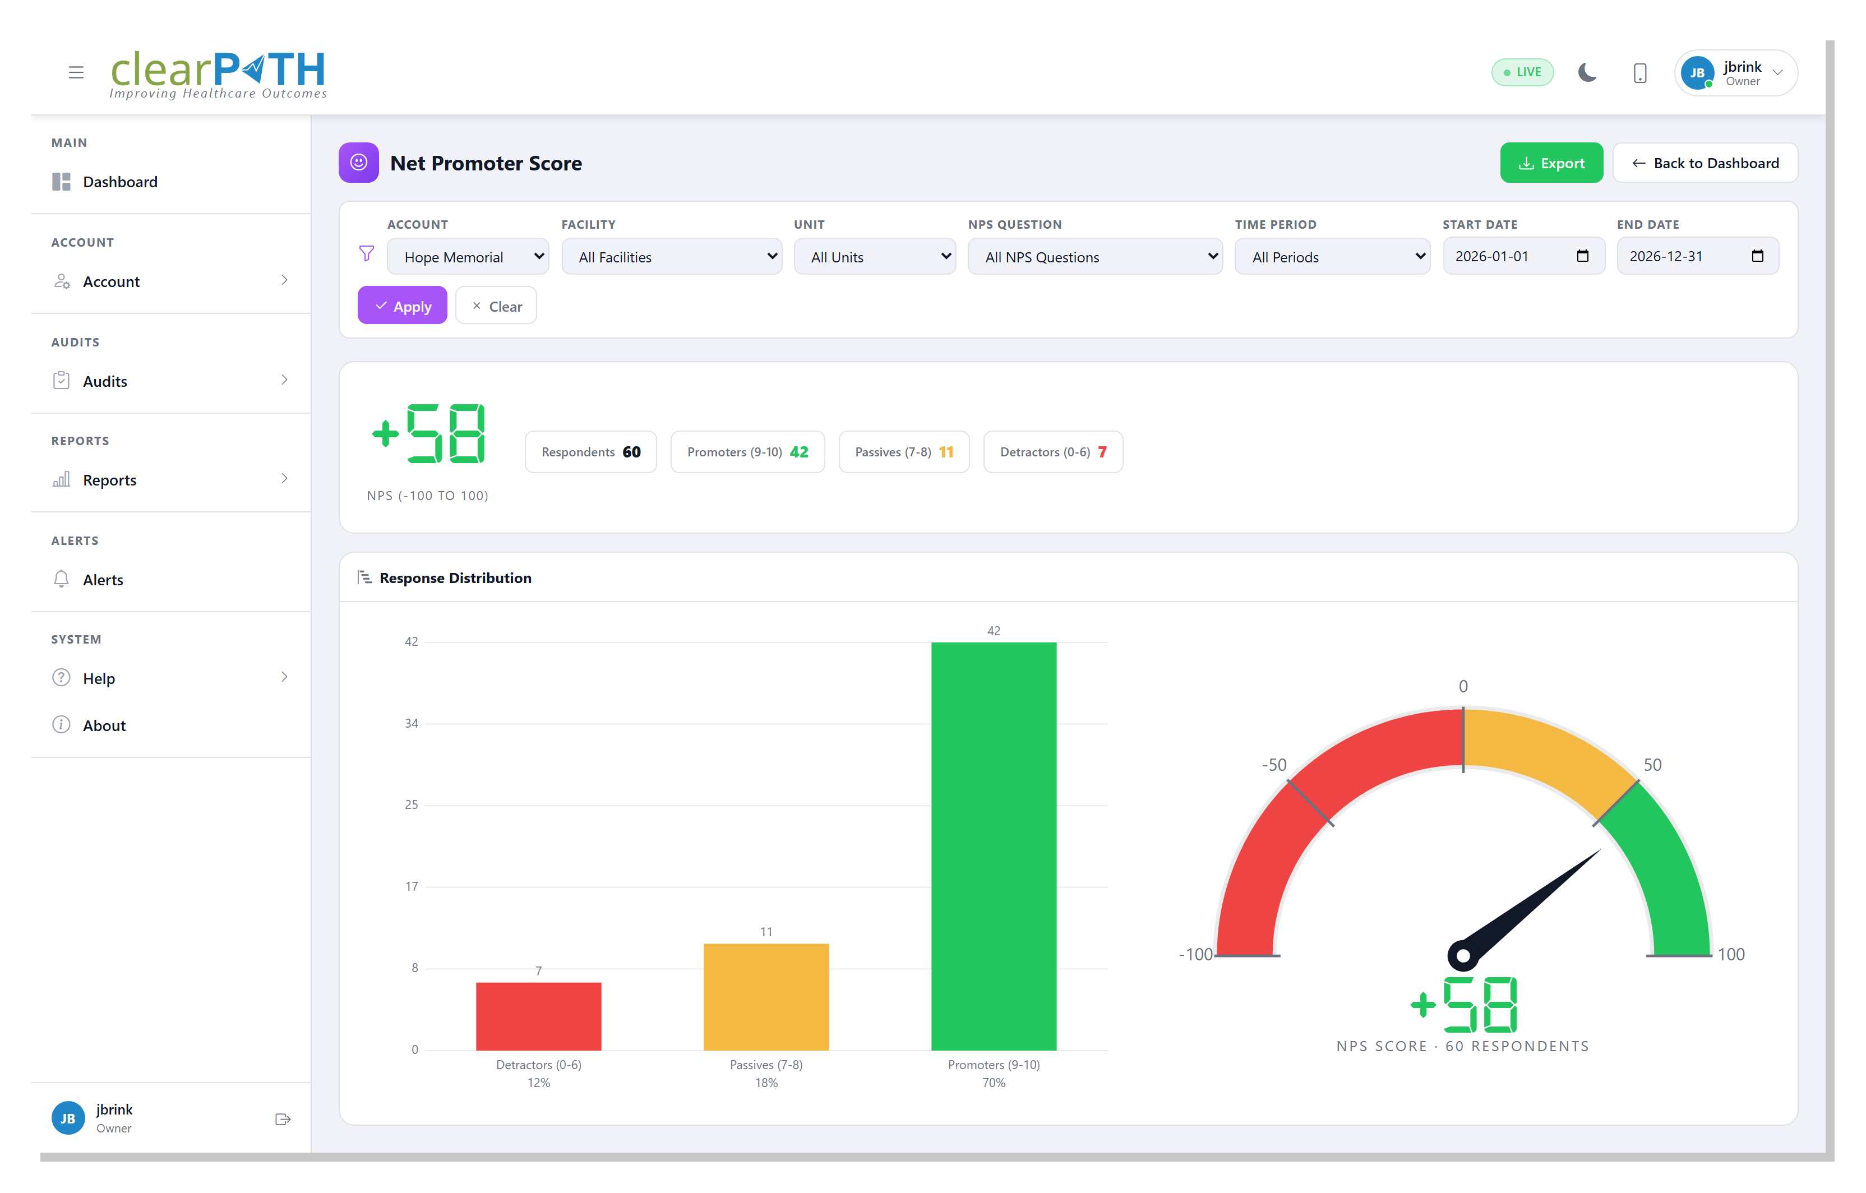Open the All Periods dropdown
The height and width of the screenshot is (1193, 1866).
1332,256
